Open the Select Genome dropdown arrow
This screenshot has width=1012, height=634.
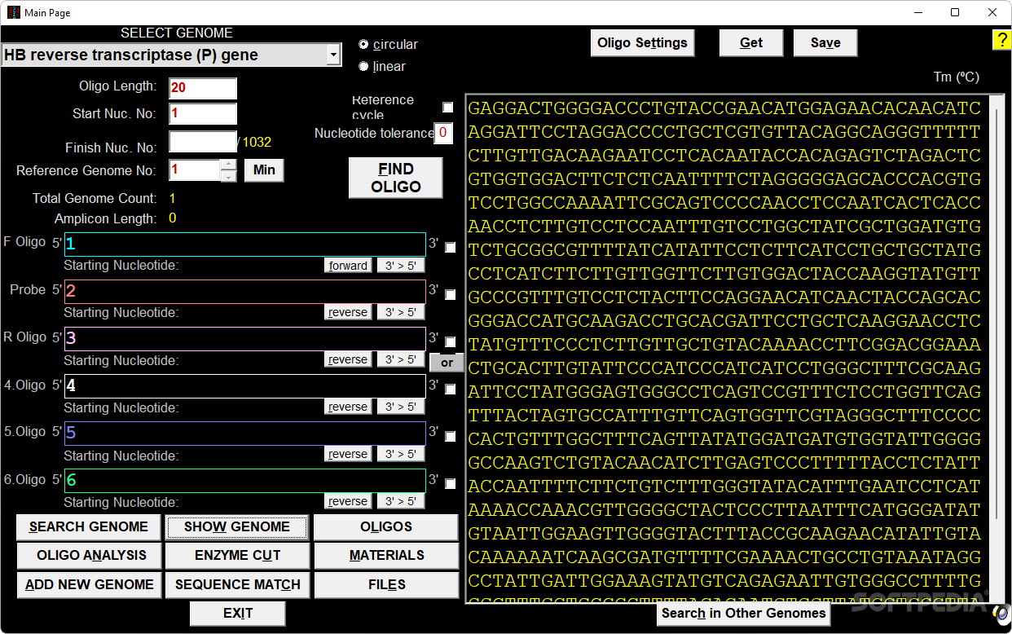[x=333, y=55]
